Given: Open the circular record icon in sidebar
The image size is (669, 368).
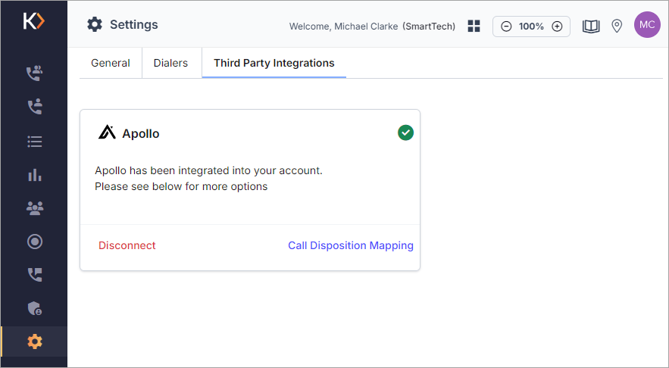Looking at the screenshot, I should click(x=35, y=242).
